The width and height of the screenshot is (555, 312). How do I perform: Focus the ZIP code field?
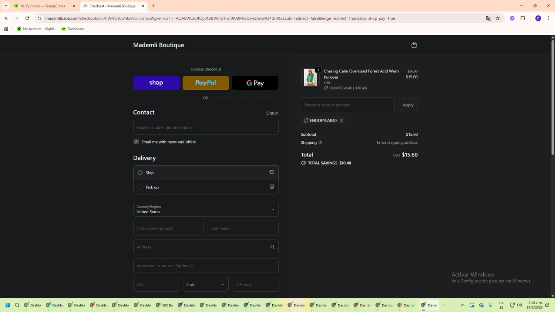coord(255,285)
